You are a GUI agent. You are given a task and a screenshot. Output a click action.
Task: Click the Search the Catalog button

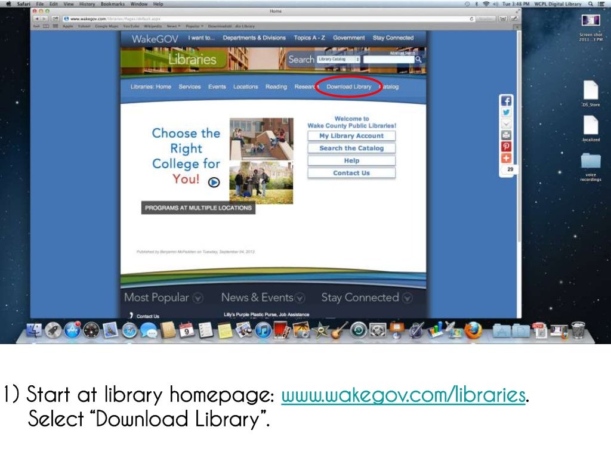[x=351, y=148]
